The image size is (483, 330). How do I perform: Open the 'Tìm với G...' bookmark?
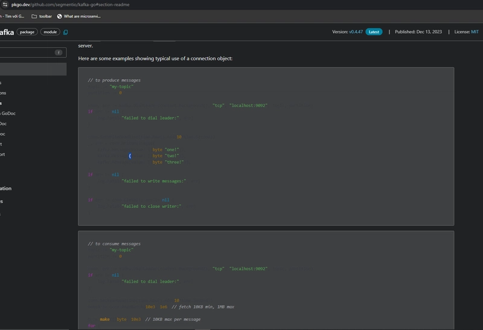(x=12, y=16)
